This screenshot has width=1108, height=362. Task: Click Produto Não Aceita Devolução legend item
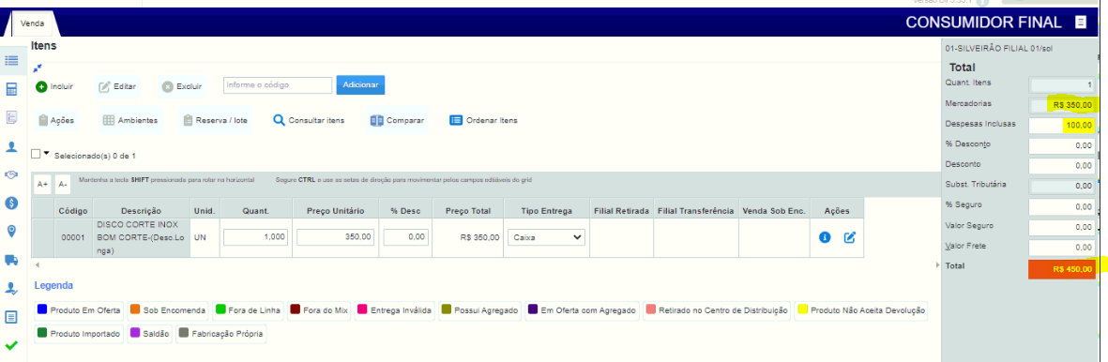click(861, 310)
